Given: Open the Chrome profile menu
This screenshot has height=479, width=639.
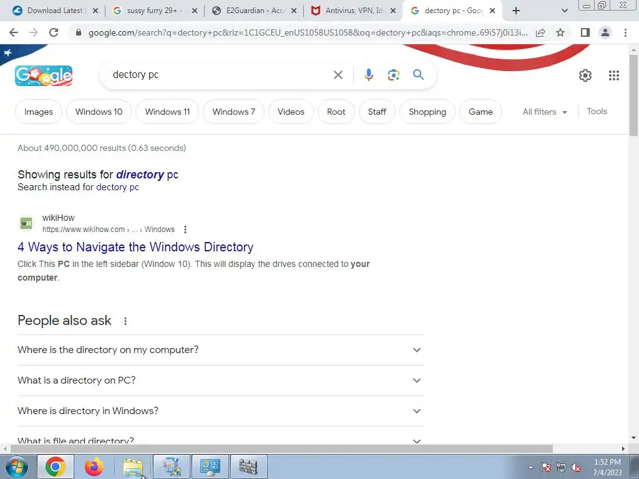Looking at the screenshot, I should (x=605, y=32).
